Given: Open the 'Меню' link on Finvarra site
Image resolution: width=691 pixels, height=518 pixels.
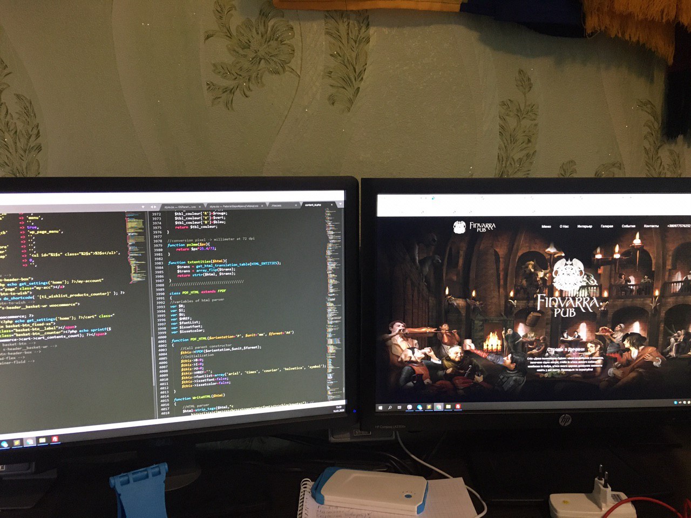Looking at the screenshot, I should (x=546, y=227).
